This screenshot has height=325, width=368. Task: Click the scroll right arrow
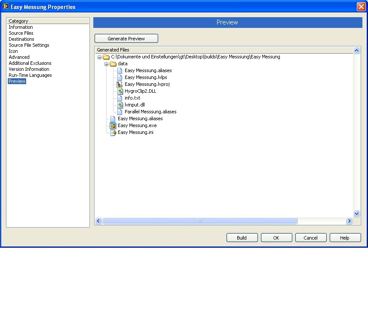click(x=349, y=221)
